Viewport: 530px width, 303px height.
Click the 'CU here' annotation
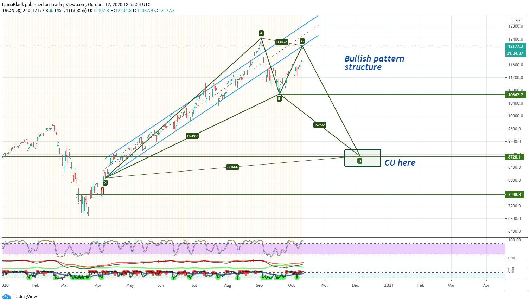pos(400,163)
